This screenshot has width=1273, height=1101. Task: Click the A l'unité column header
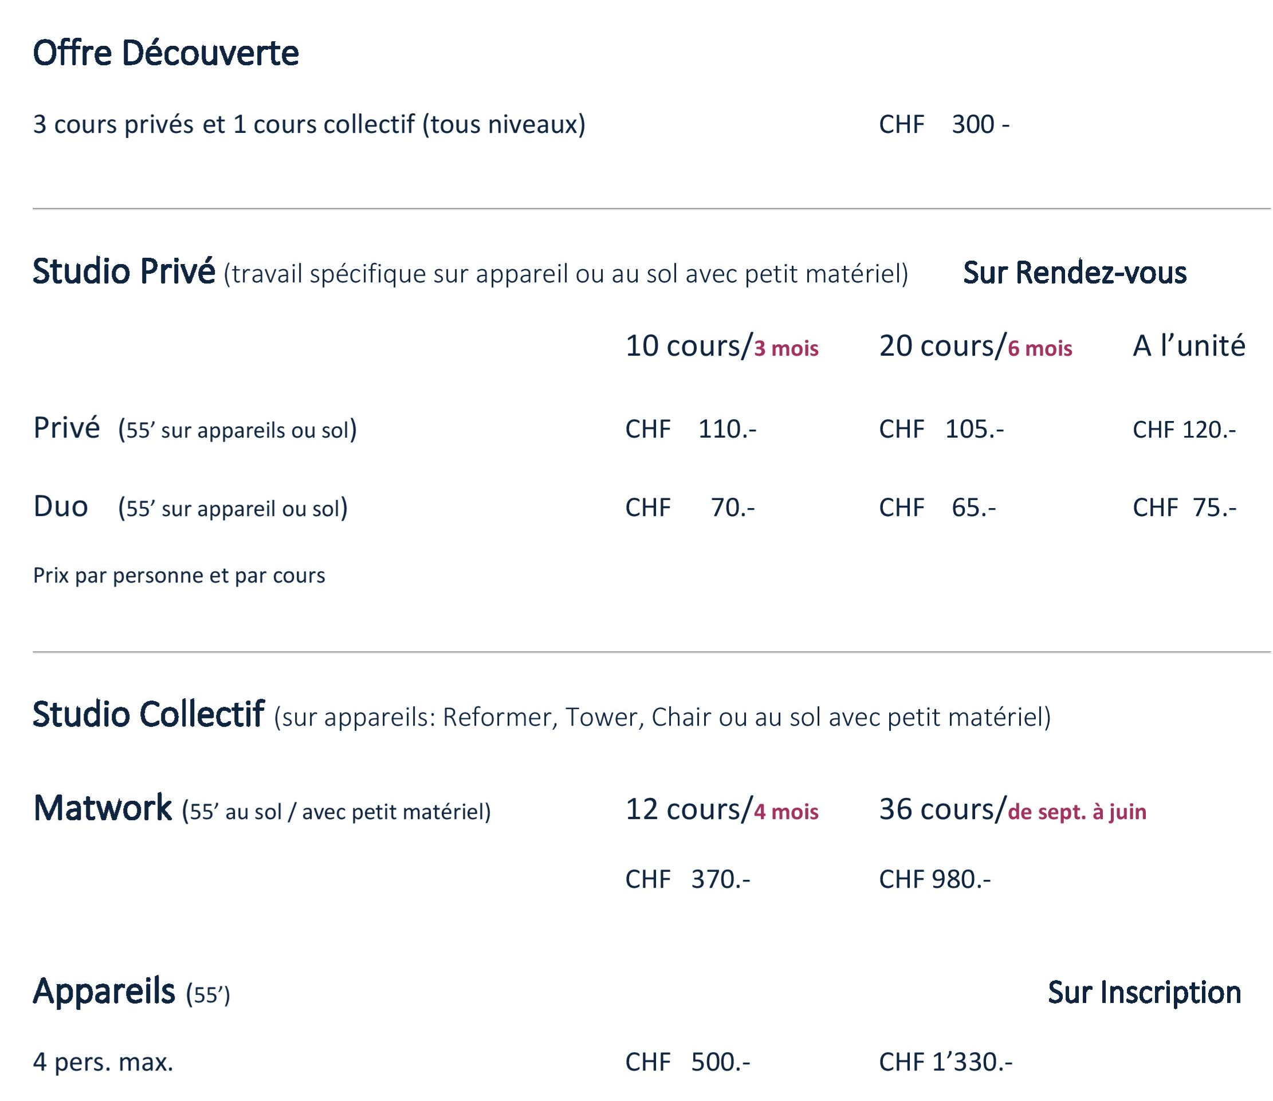(1189, 345)
